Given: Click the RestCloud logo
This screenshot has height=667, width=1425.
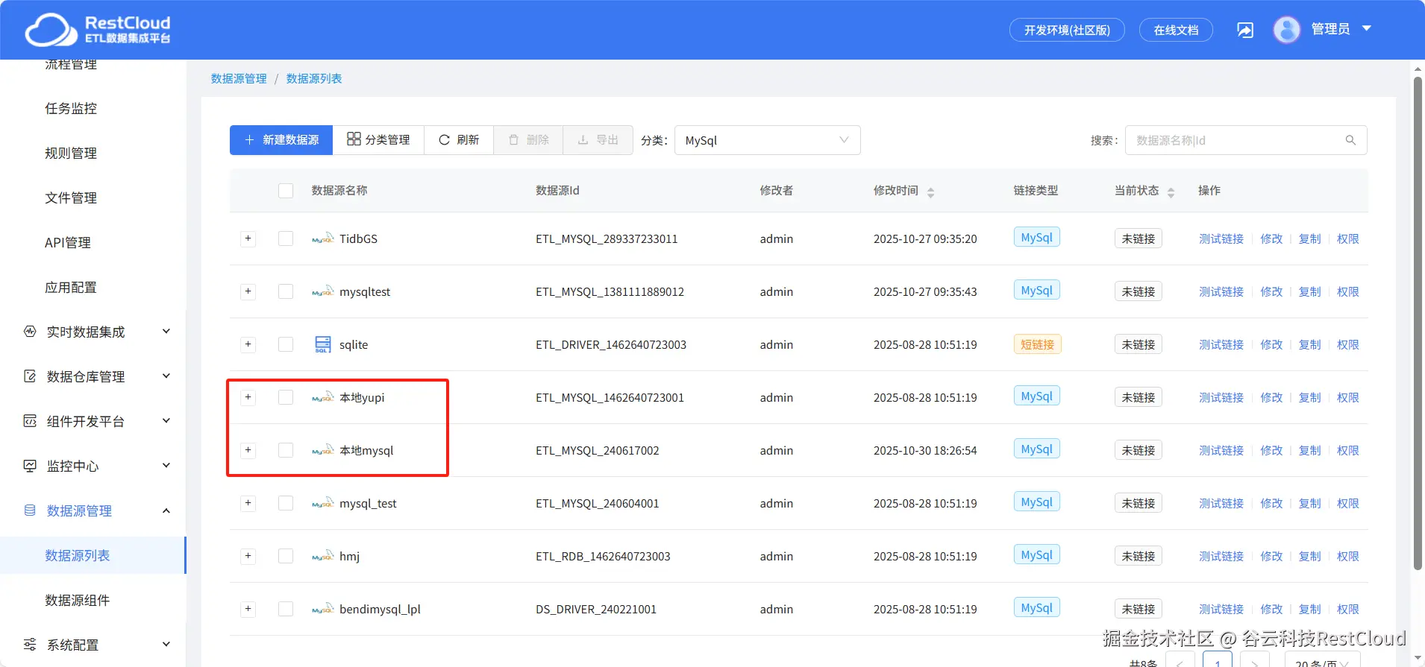Looking at the screenshot, I should pos(98,30).
